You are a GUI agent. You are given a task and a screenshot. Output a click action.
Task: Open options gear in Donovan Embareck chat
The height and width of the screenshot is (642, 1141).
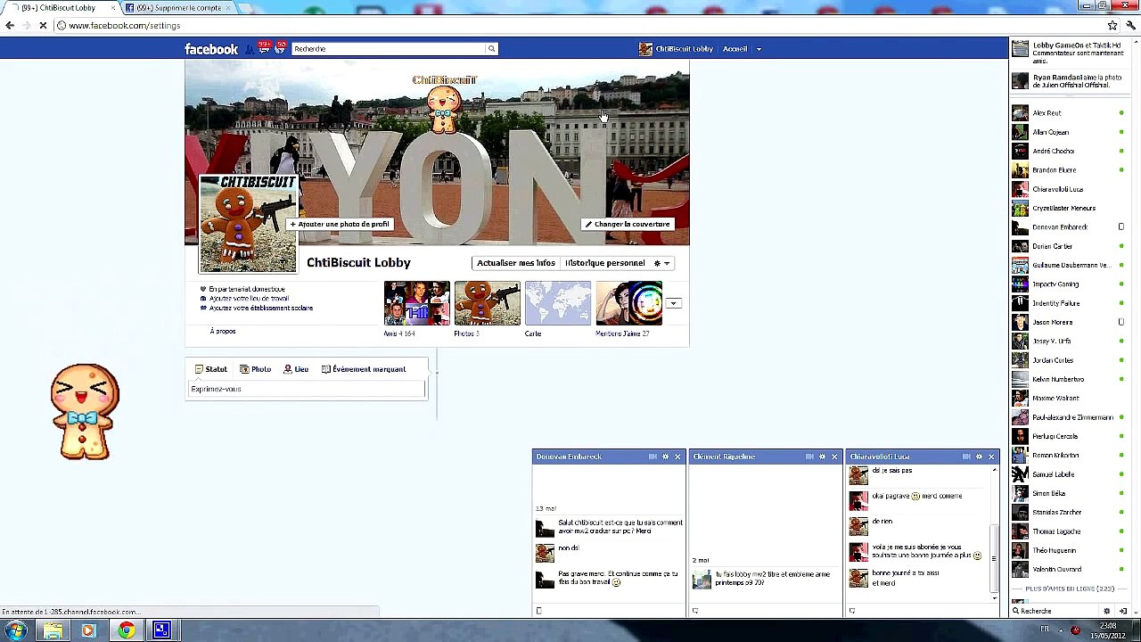[x=665, y=457]
